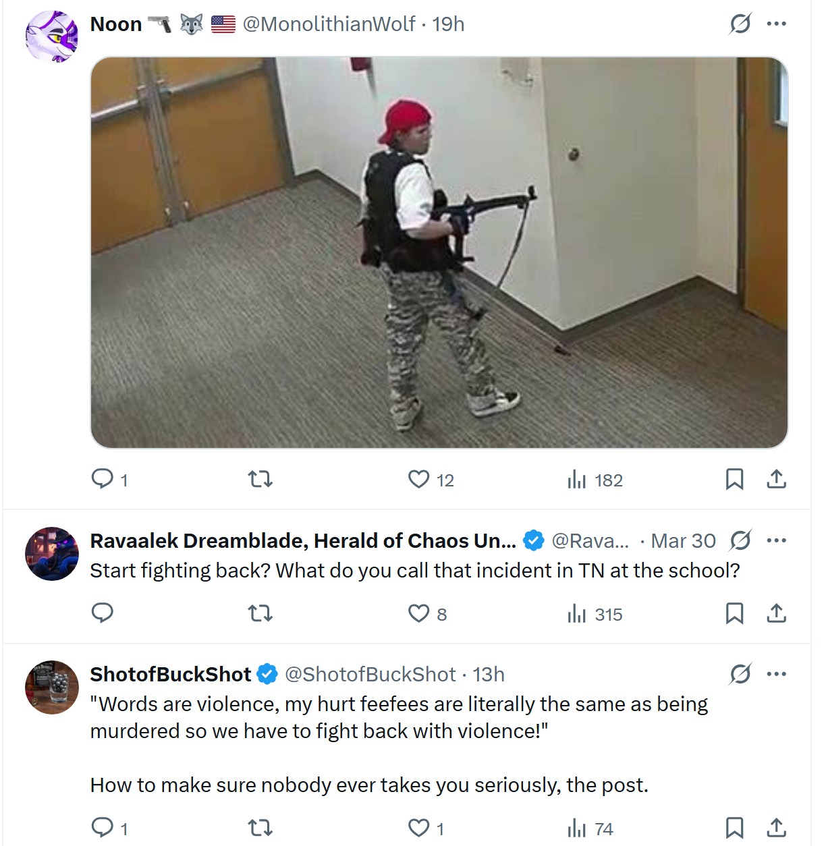Open Grok icon on Noon's post
The image size is (826, 846).
click(x=740, y=24)
